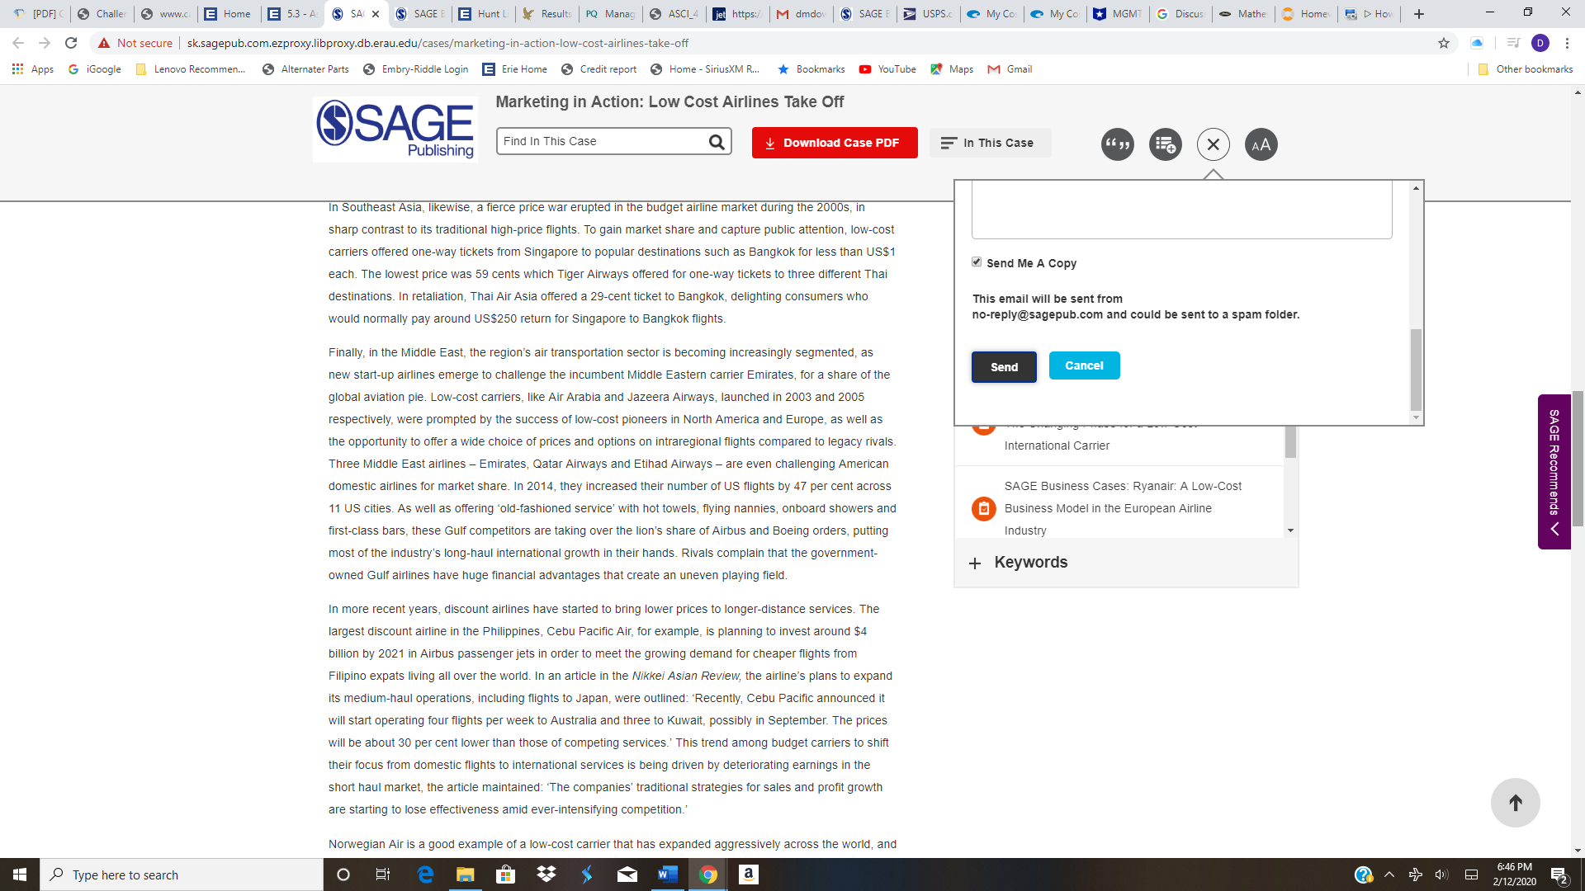Image resolution: width=1585 pixels, height=891 pixels.
Task: Open Microsoft Store from the taskbar
Action: click(506, 874)
